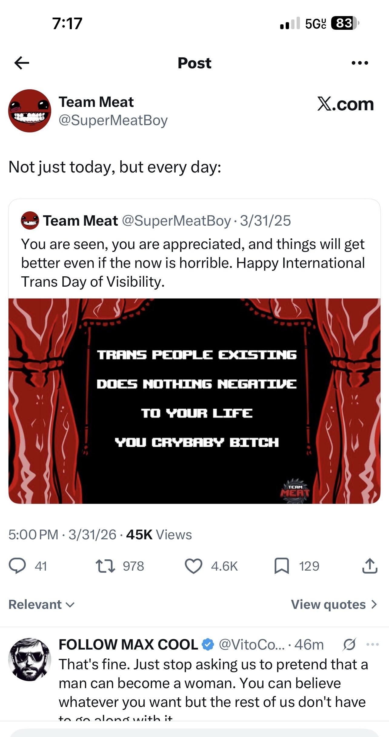Tap FOLLOW MAX COOL's avatar
Image resolution: width=389 pixels, height=737 pixels.
[x=30, y=660]
